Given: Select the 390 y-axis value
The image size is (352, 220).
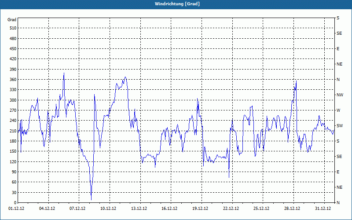Looking at the screenshot, I should point(13,70).
